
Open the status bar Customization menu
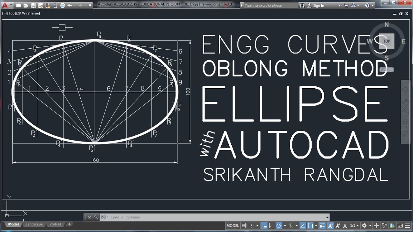pos(408,226)
